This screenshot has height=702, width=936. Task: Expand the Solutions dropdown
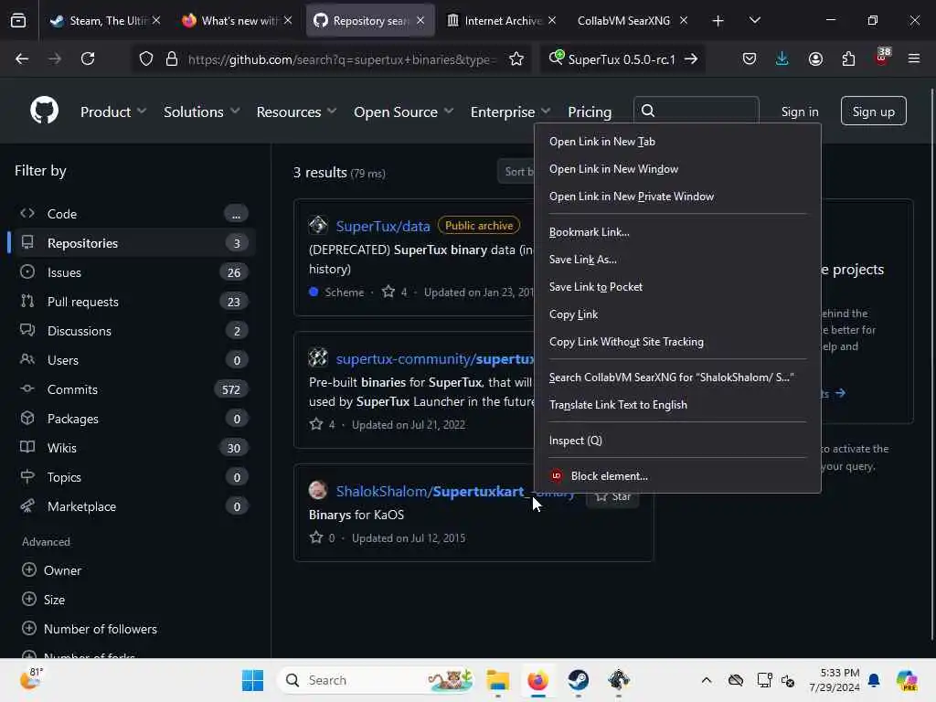pyautogui.click(x=201, y=112)
